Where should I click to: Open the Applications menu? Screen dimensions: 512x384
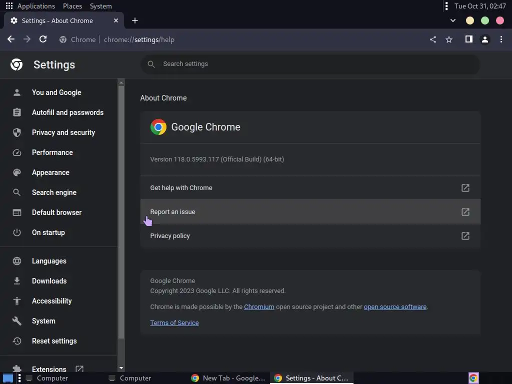point(36,6)
